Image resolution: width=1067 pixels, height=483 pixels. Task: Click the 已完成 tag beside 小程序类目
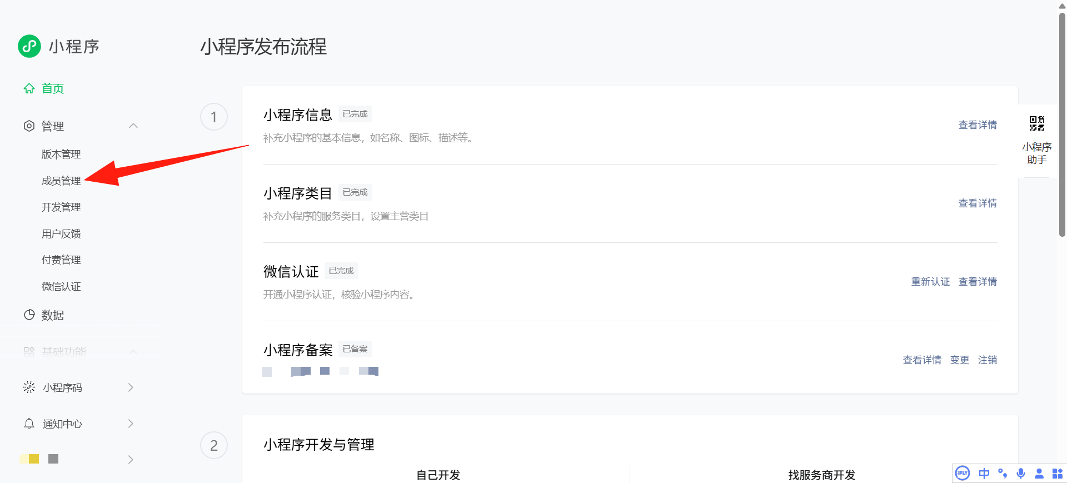355,192
